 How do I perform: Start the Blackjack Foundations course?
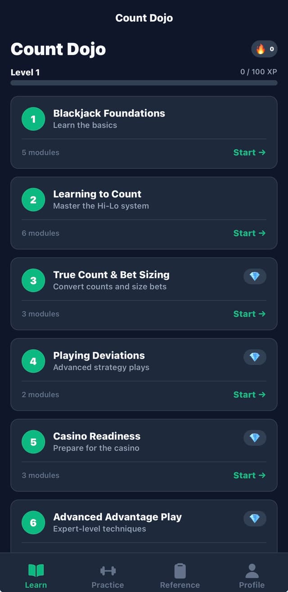[249, 153]
